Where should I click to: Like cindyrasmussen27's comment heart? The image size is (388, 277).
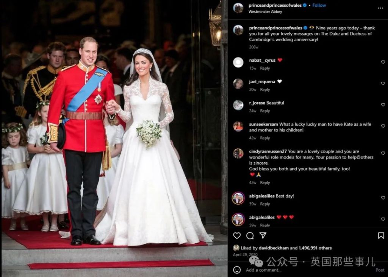tap(383, 153)
